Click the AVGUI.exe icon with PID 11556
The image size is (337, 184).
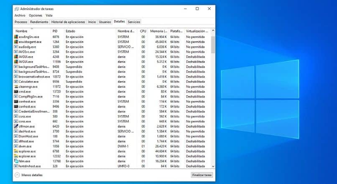coord(16,62)
